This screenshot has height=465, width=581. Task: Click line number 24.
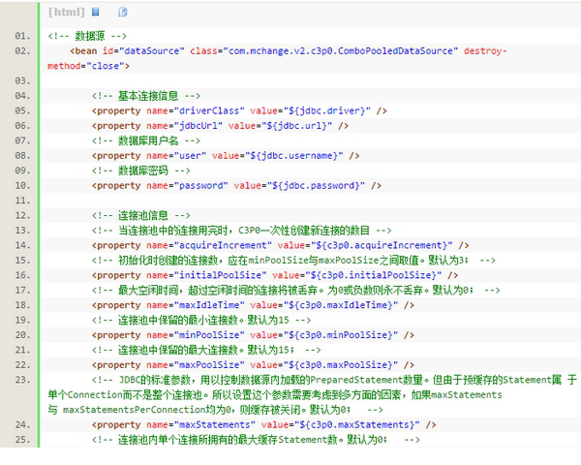22,424
